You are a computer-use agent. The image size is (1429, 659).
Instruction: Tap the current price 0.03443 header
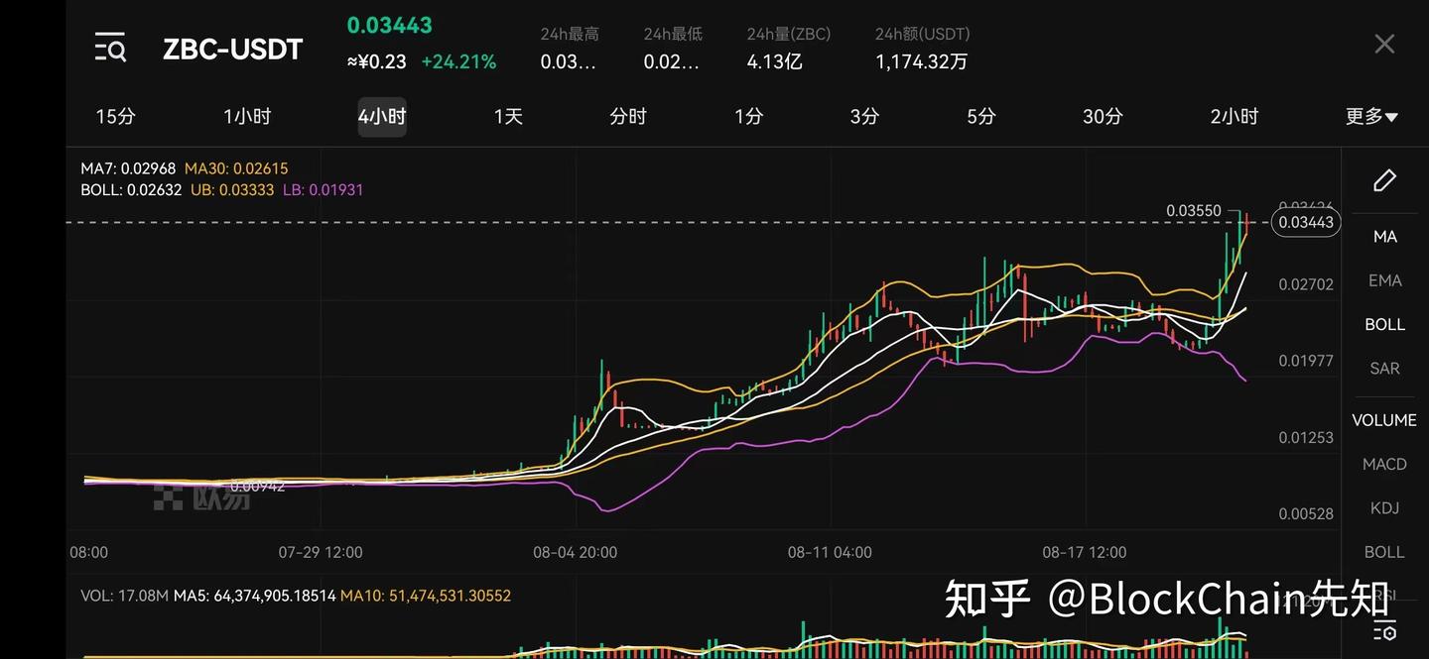389,25
